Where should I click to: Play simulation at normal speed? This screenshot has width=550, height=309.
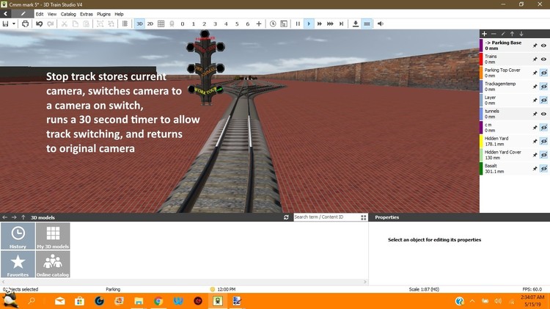pos(309,24)
